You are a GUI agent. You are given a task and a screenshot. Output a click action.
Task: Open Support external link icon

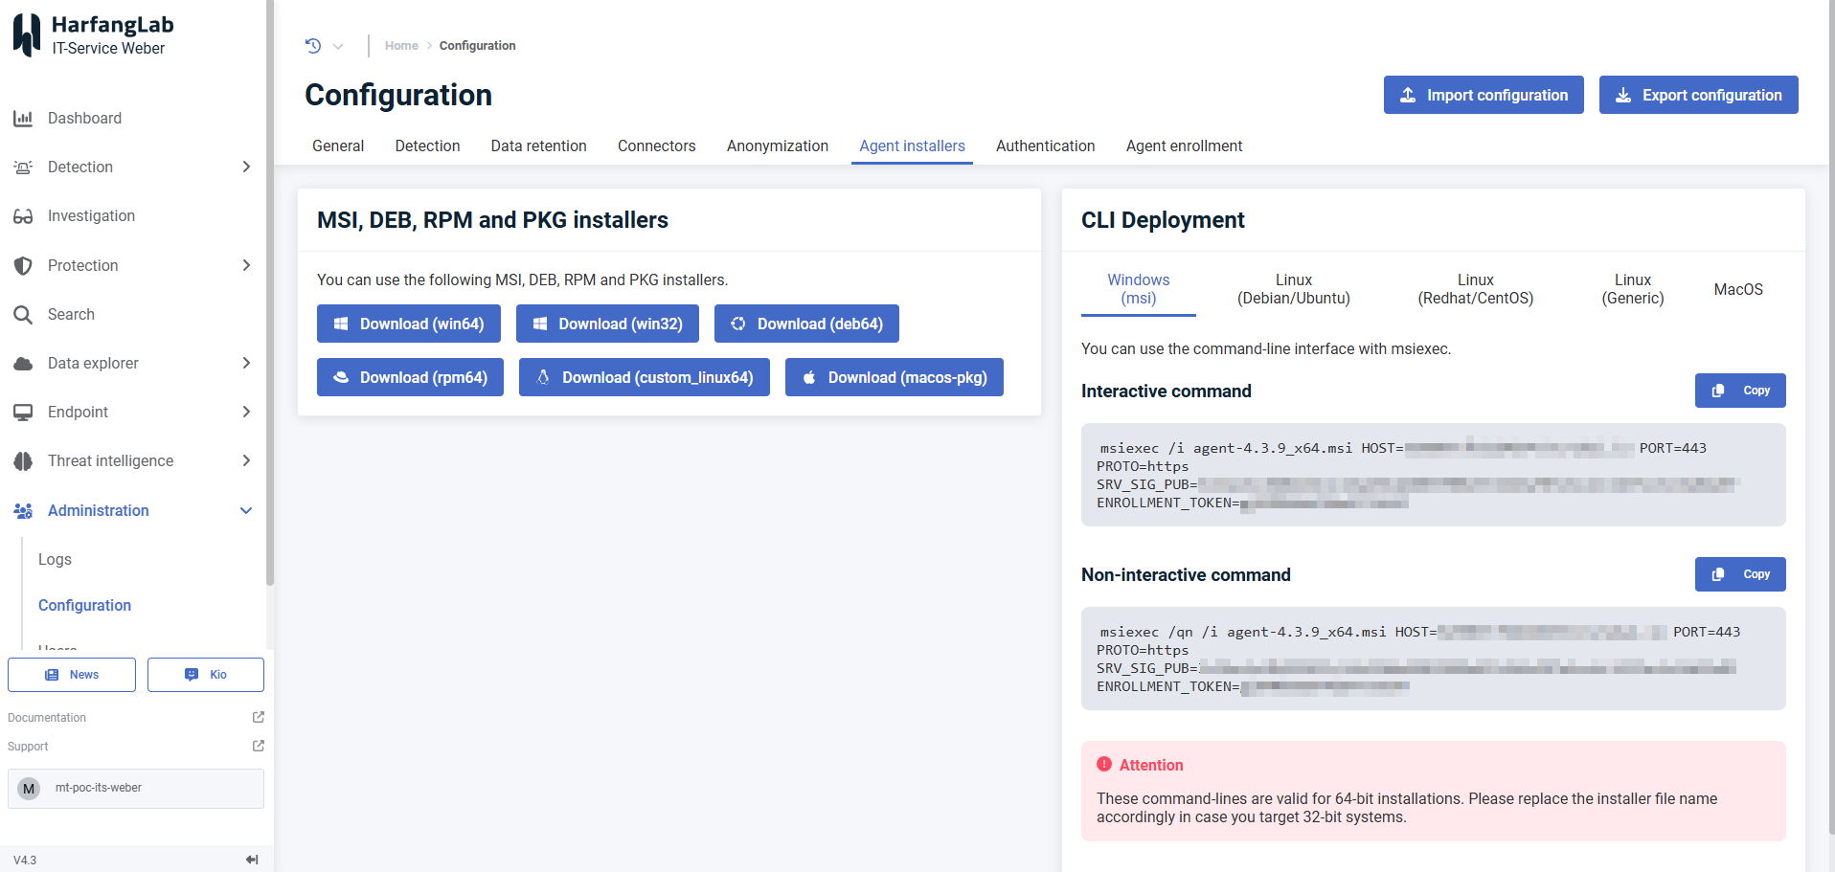click(x=258, y=746)
